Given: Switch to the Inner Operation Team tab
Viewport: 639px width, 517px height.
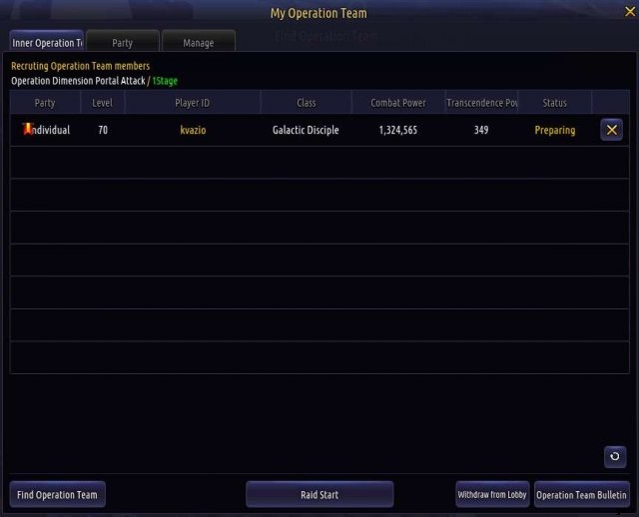Looking at the screenshot, I should (47, 43).
